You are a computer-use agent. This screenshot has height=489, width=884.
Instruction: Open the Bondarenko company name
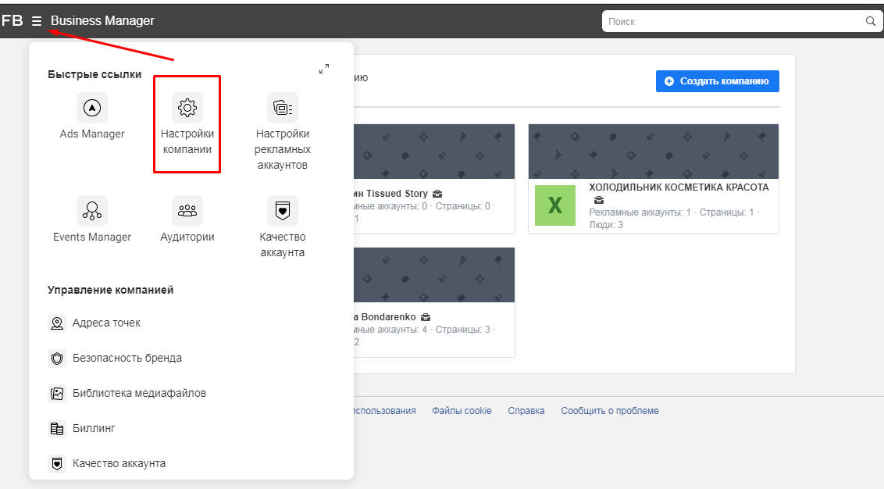(x=385, y=318)
